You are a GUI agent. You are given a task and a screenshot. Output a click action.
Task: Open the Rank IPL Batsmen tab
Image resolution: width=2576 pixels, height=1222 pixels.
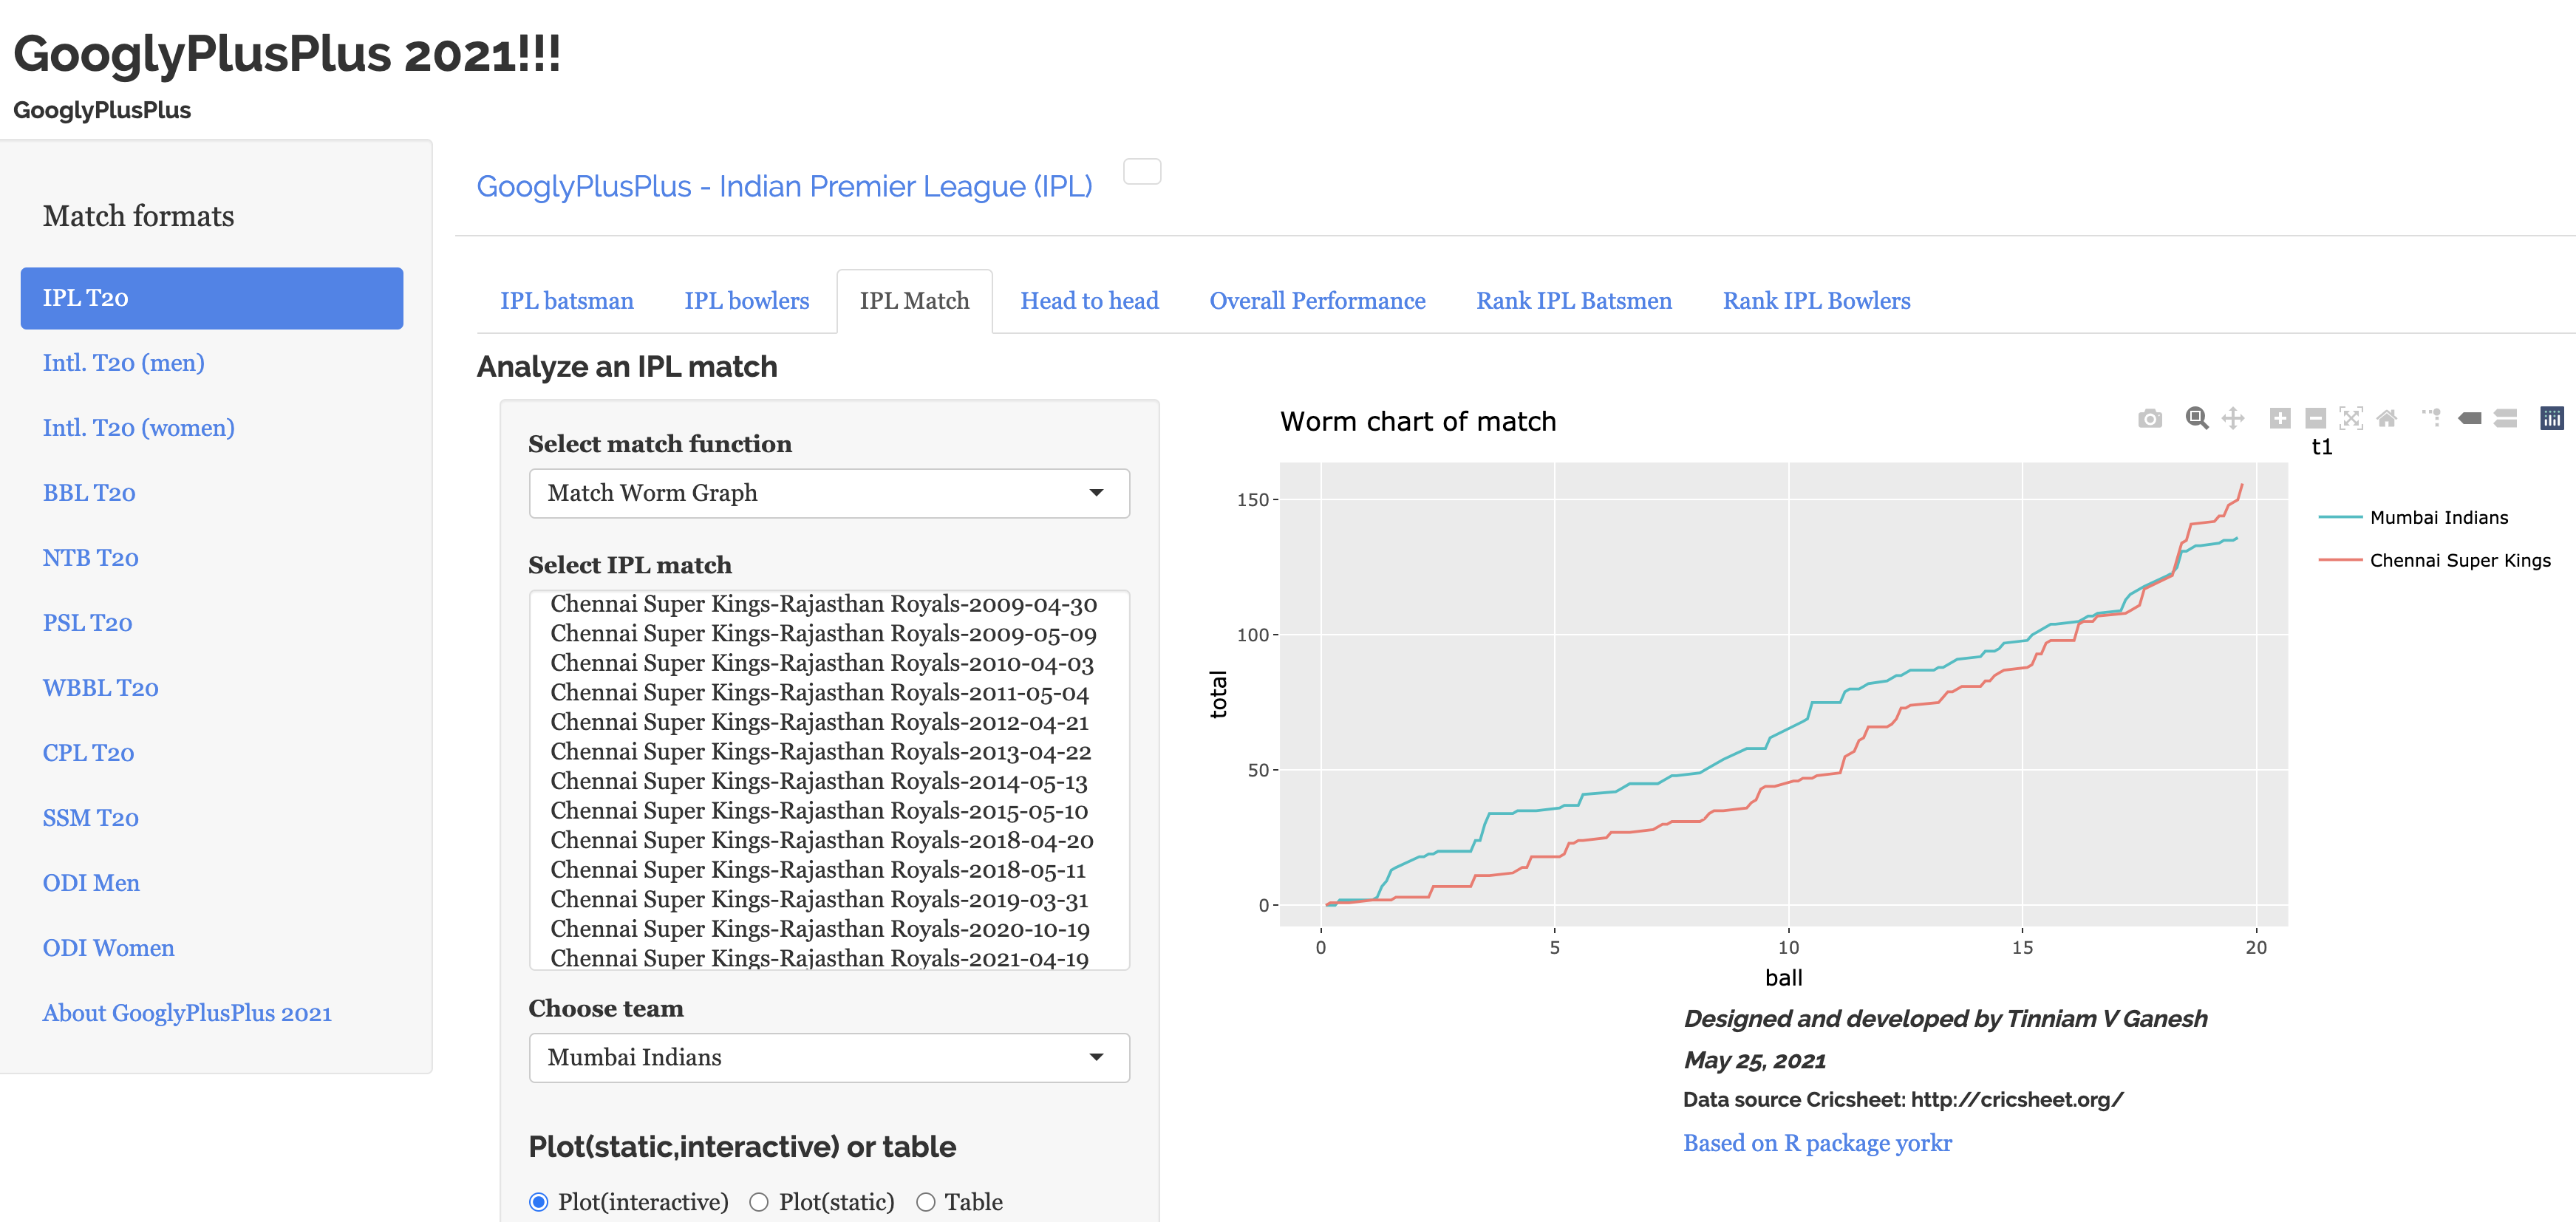click(x=1573, y=301)
